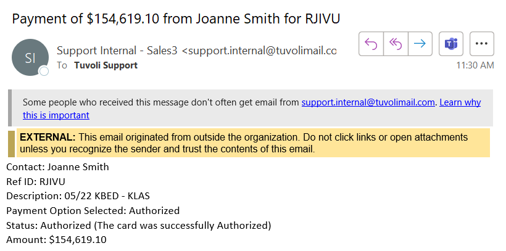This screenshot has width=506, height=251.
Task: Click the Amount: $154,619.10 line
Action: [56, 239]
